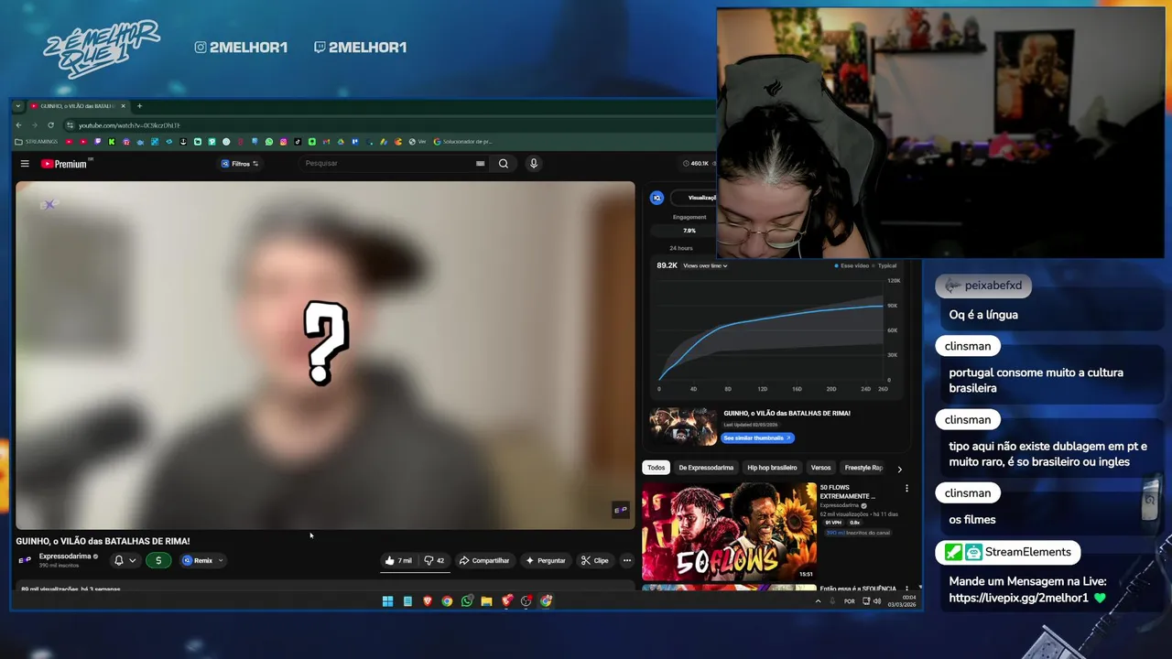Open a new browser tab
Screen dimensions: 1172x659
click(139, 106)
